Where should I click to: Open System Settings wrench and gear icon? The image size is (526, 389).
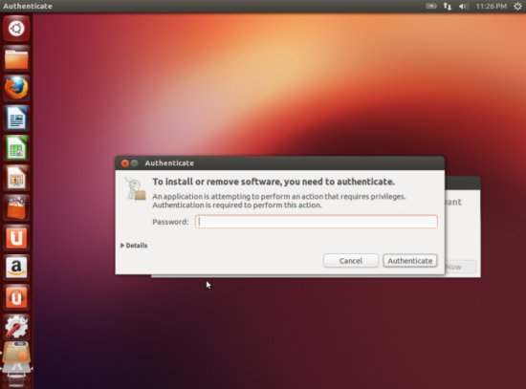pyautogui.click(x=16, y=327)
